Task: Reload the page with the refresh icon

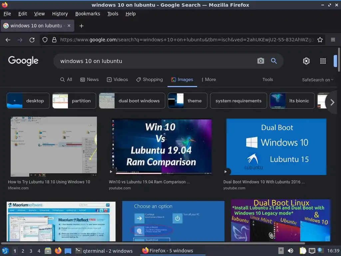Action: (32, 40)
